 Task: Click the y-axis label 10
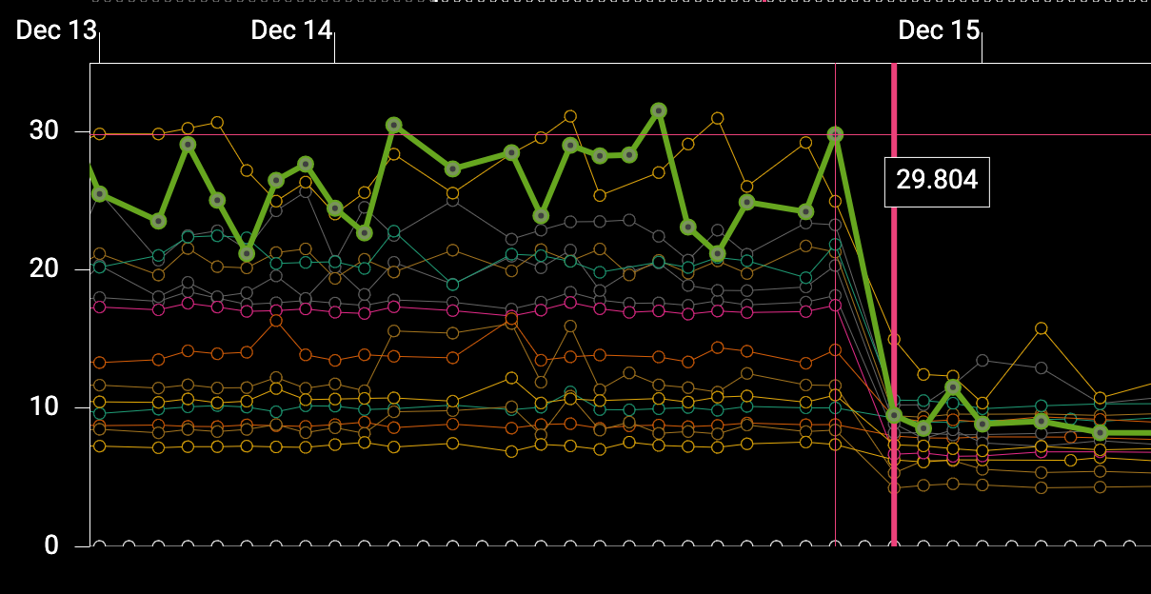(x=43, y=407)
